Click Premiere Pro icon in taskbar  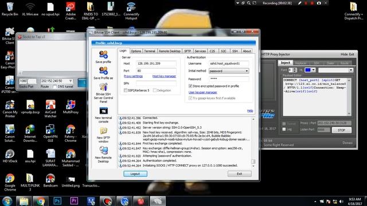74,201
